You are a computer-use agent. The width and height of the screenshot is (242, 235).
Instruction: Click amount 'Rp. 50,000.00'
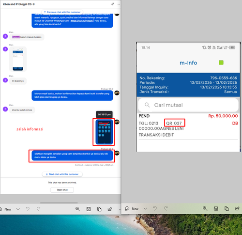pyautogui.click(x=223, y=116)
